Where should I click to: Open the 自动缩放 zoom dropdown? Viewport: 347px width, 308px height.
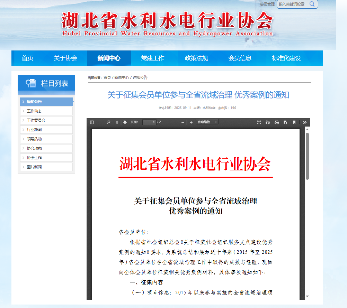coord(204,122)
